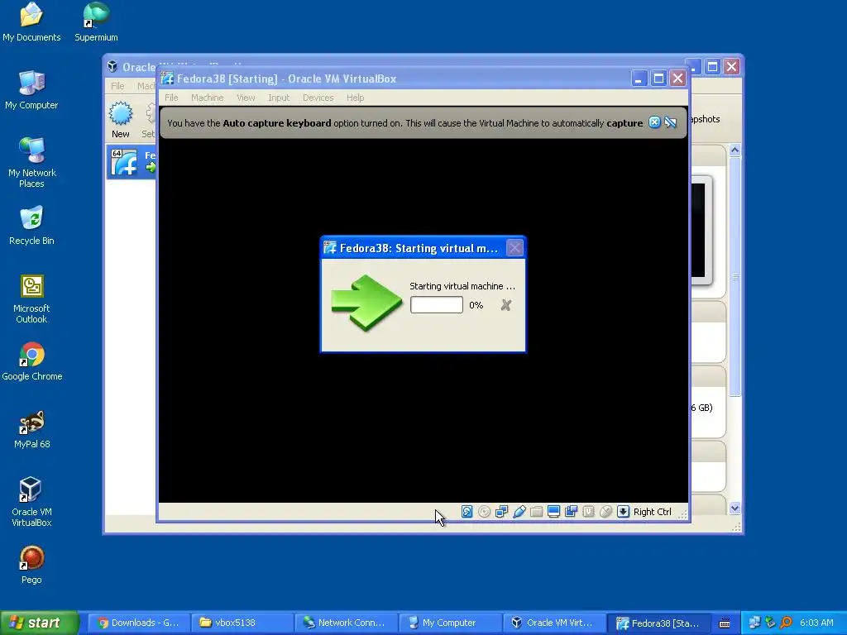Select the Pego desktop shortcut

31,565
